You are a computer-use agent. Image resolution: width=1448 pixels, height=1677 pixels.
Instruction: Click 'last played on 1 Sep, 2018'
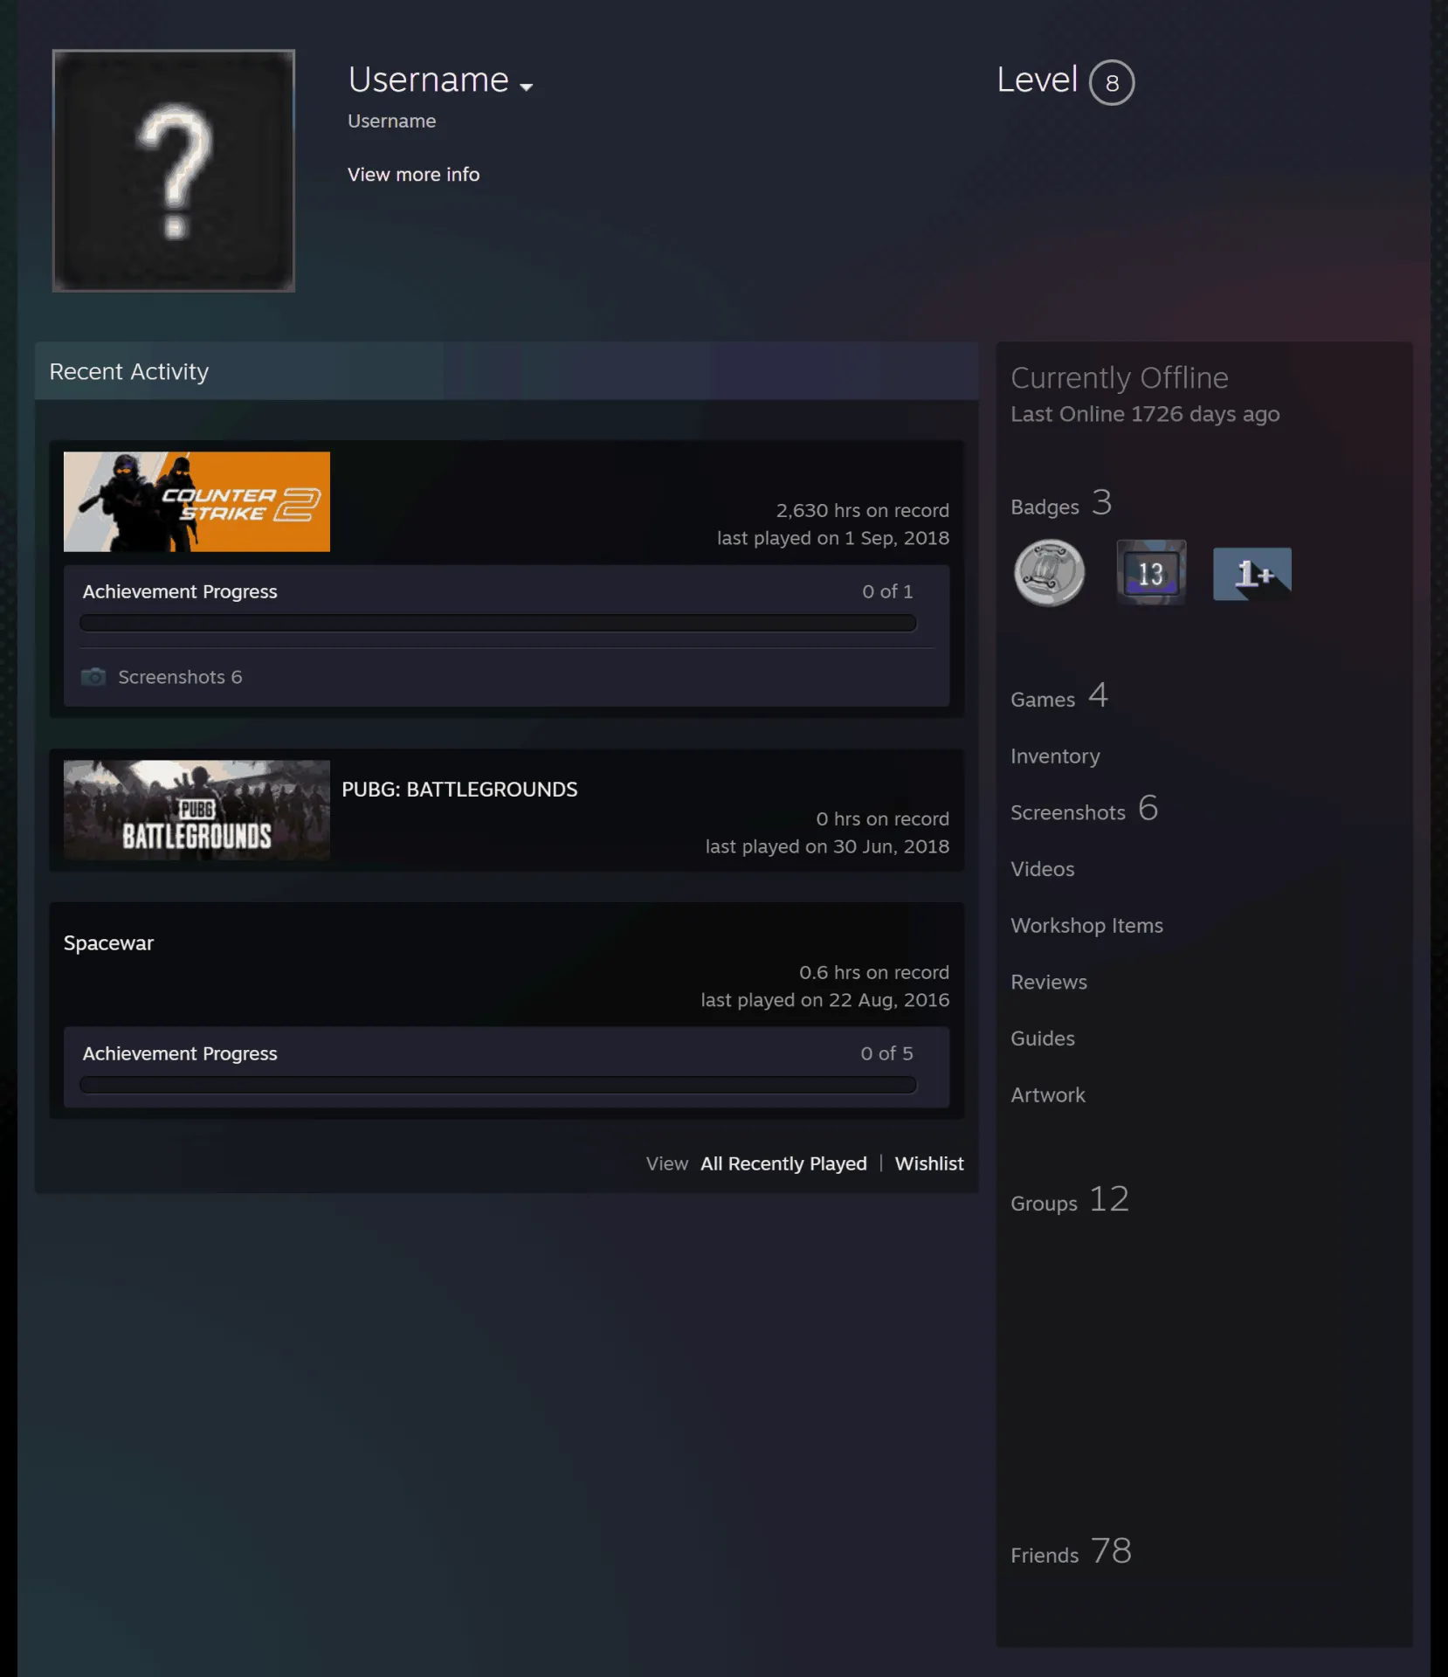click(x=833, y=538)
